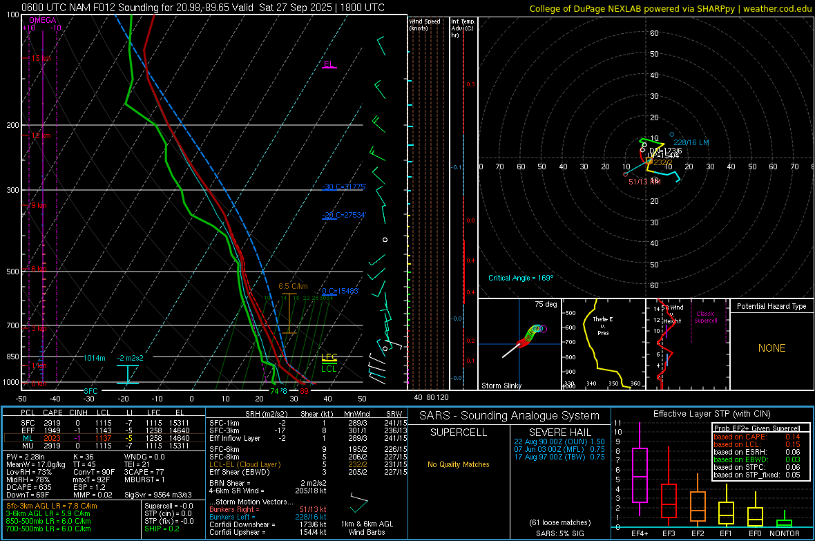Viewport: 815px width, 541px height.
Task: Click the SARS: 5% SIG text
Action: coord(559,533)
